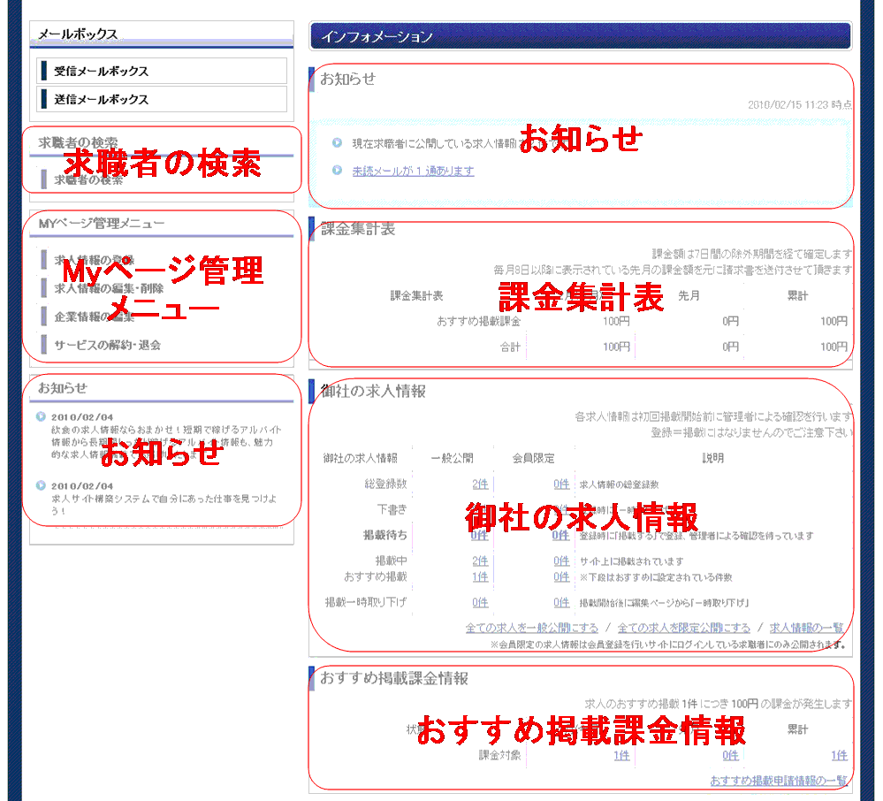Screen dimensions: 883x801
Task: Go to サービスの解約・退会
Action: 107,345
